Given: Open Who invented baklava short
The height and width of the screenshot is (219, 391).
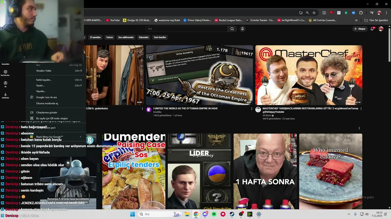Looking at the screenshot, I should pyautogui.click(x=331, y=171).
